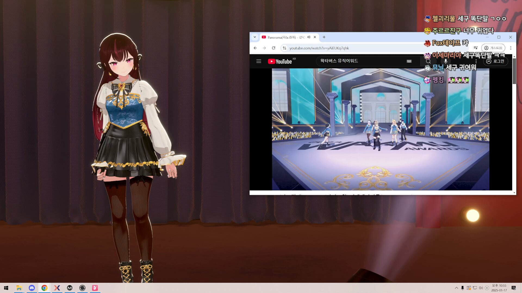Go to the YouTube home logo
The height and width of the screenshot is (293, 522).
280,61
